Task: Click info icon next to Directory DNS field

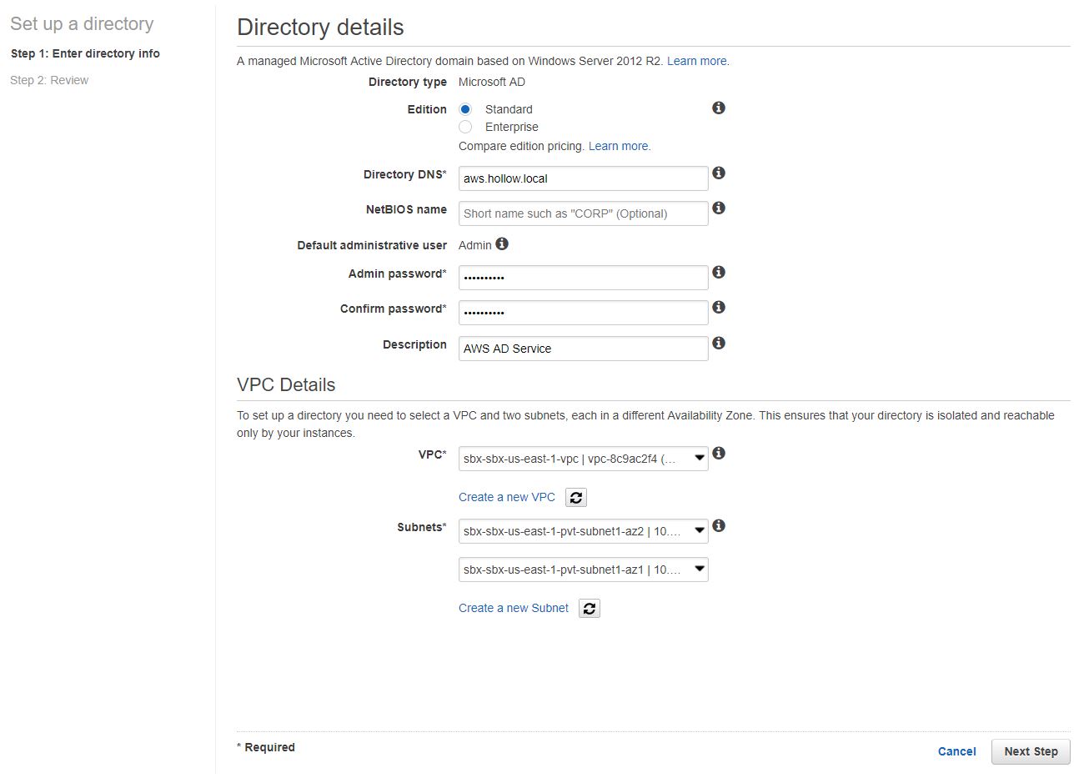Action: [718, 173]
